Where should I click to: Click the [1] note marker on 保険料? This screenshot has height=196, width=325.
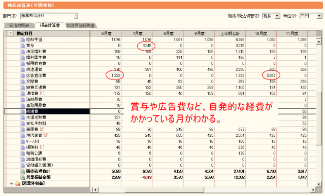pos(42,147)
